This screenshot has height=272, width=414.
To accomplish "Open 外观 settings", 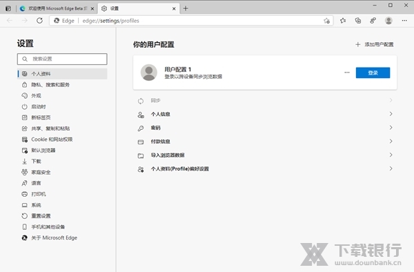I will [x=62, y=95].
